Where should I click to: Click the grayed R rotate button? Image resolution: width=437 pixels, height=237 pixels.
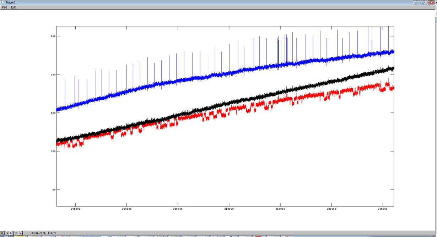click(16, 233)
